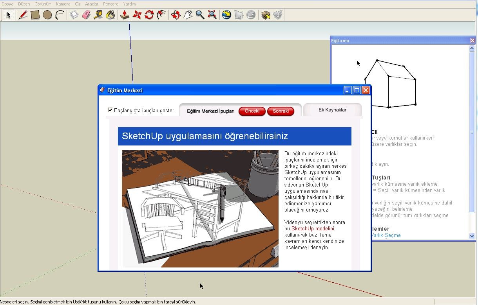Choose the Circle drawing tool
The height and width of the screenshot is (305, 478).
coord(47,15)
